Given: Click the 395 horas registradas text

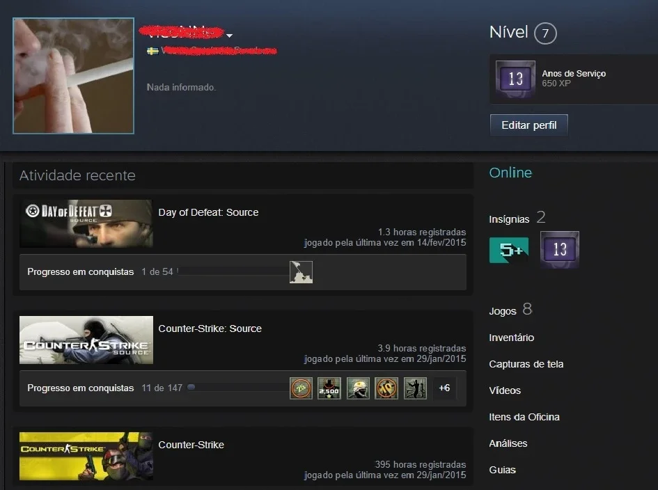Looking at the screenshot, I should 420,464.
